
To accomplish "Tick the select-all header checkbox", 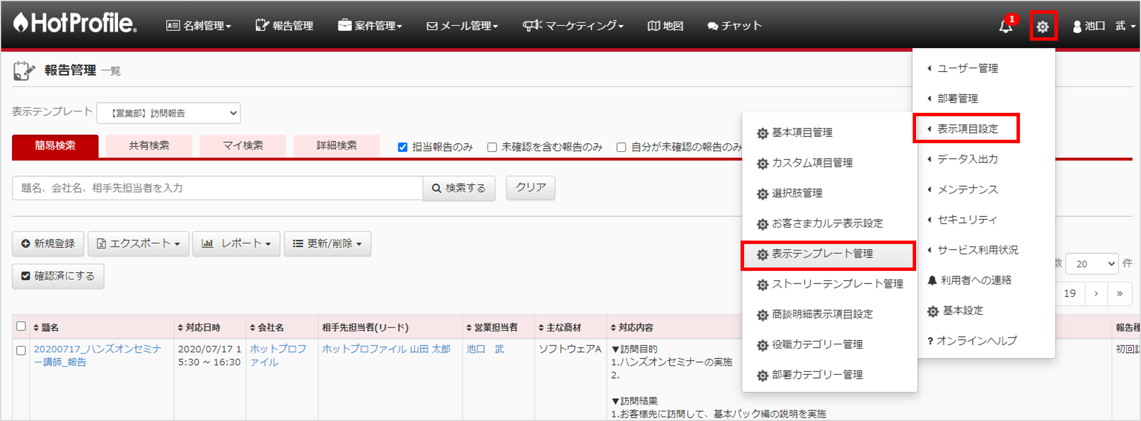I will click(x=21, y=326).
